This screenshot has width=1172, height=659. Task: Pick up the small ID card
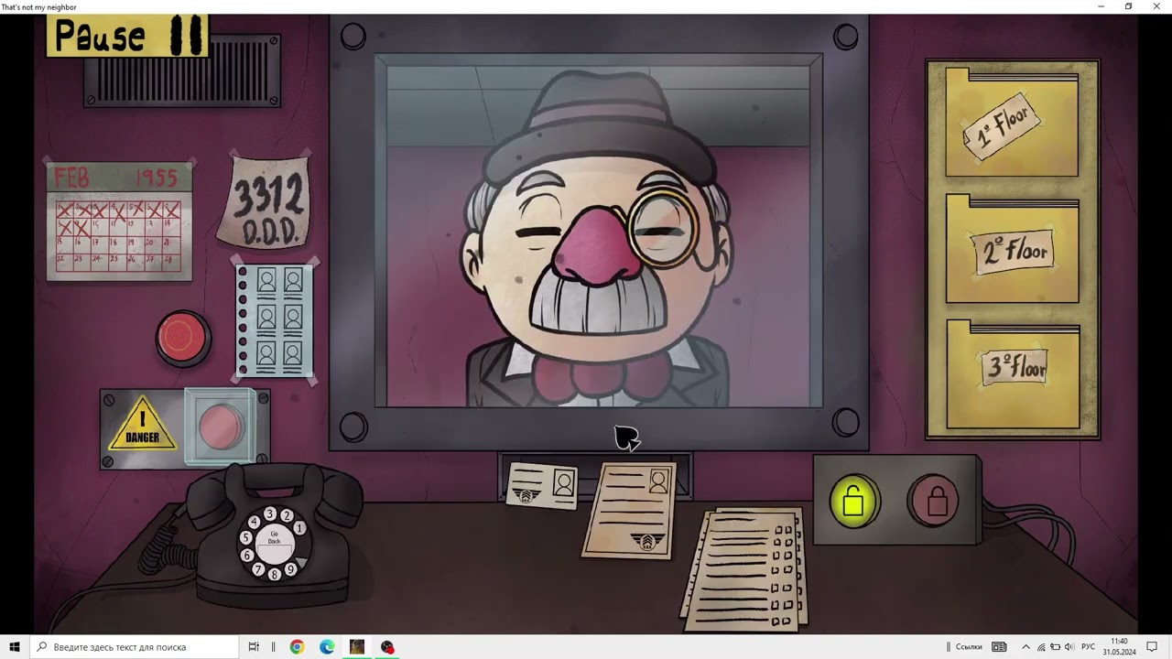point(542,486)
